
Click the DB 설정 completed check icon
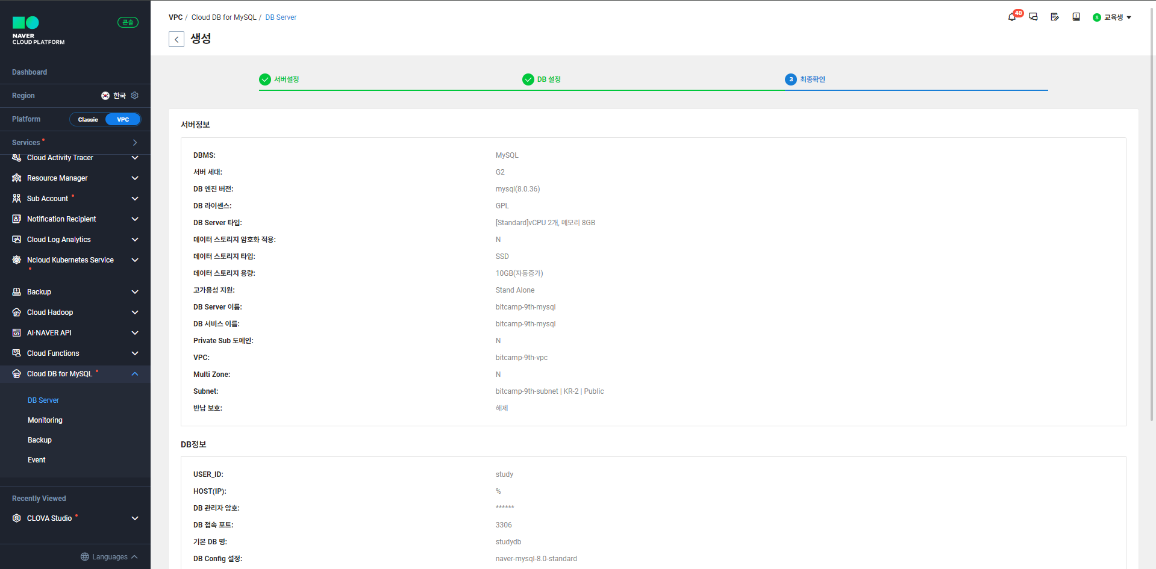528,79
